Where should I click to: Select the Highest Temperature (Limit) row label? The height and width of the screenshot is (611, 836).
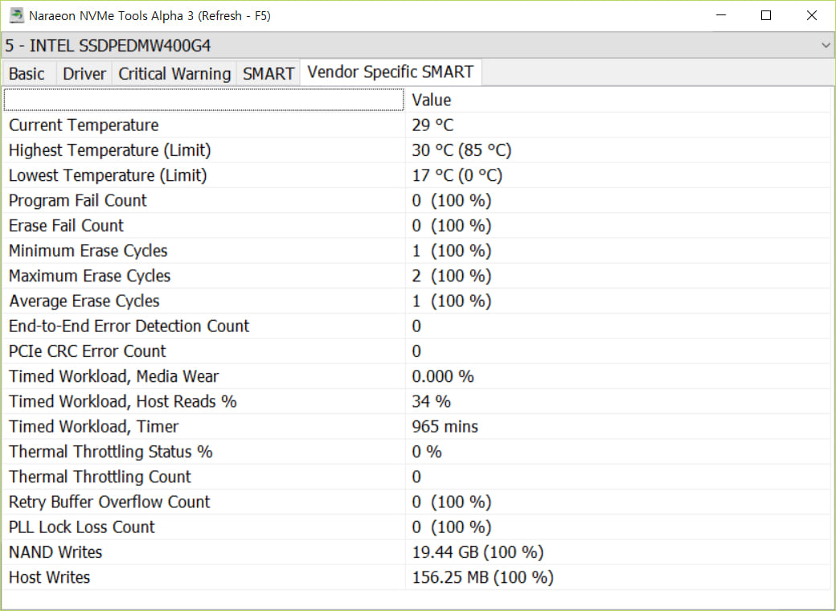point(110,150)
